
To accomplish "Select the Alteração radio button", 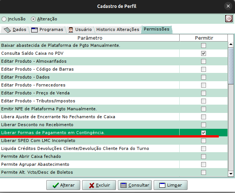I will tap(34, 19).
